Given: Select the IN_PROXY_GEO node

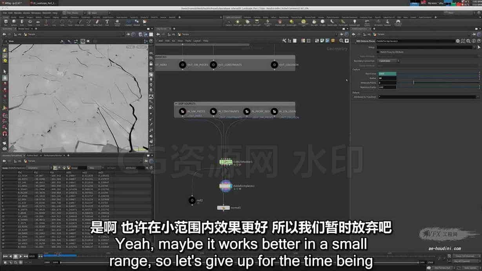Looking at the screenshot, I should [247, 111].
